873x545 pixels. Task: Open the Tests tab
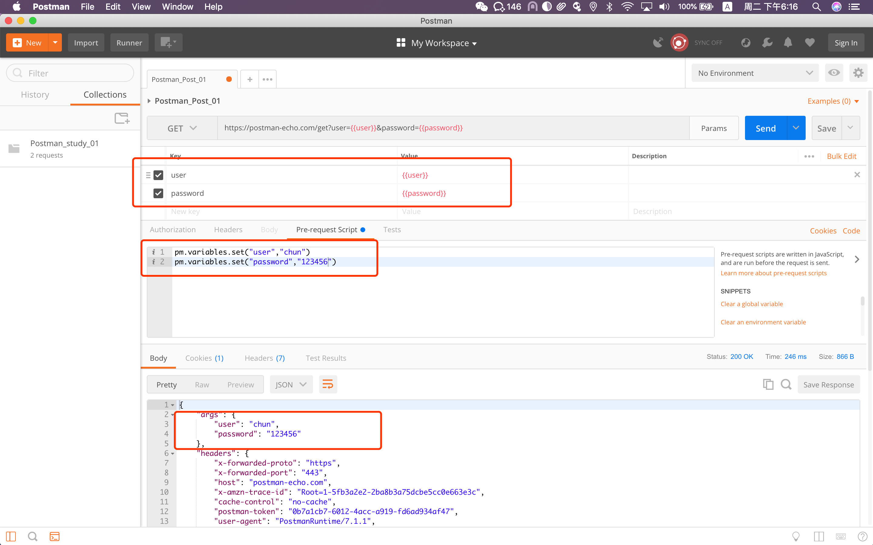[392, 229]
